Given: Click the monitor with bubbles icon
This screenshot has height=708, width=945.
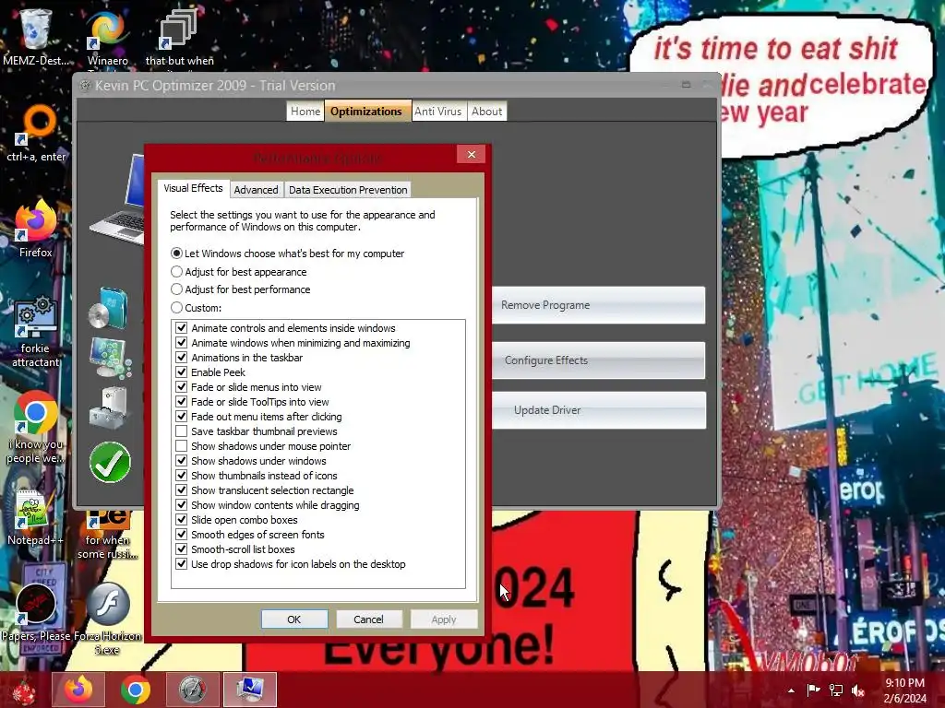Looking at the screenshot, I should tap(110, 358).
